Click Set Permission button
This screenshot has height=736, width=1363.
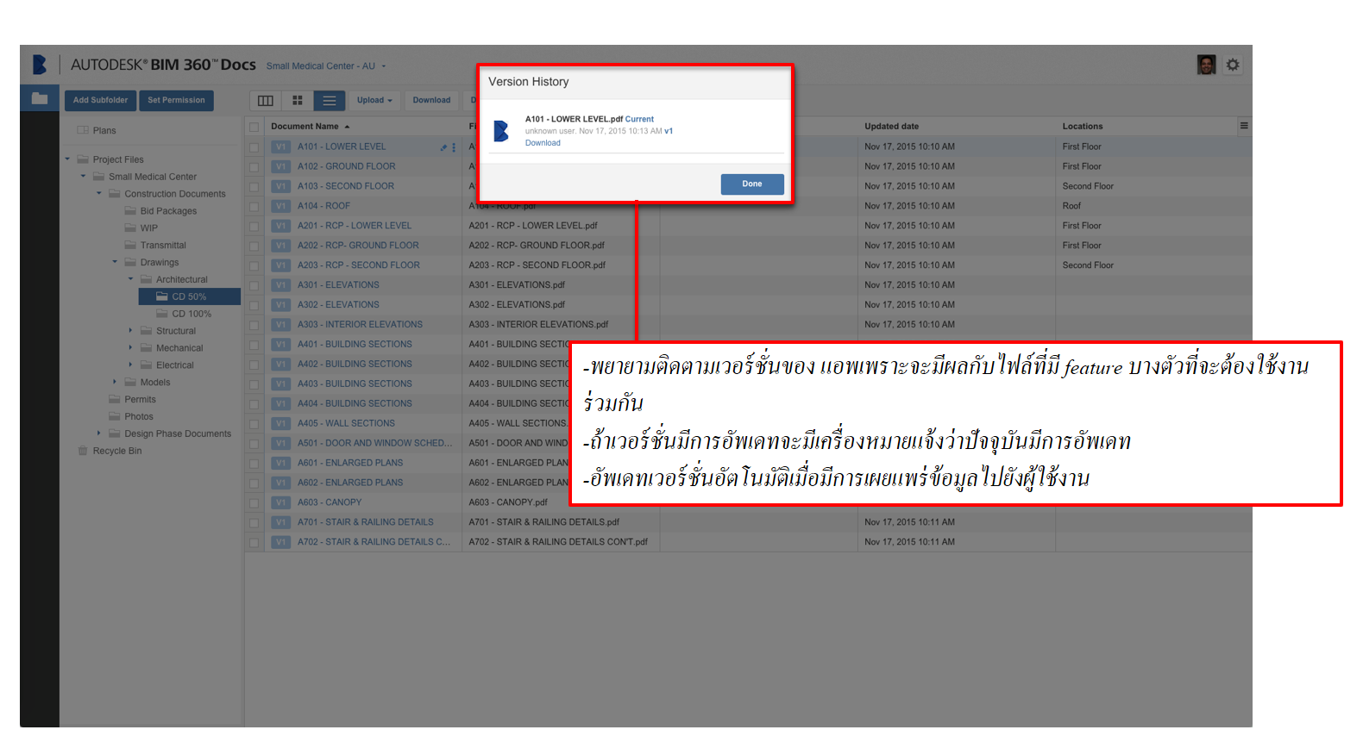click(176, 101)
